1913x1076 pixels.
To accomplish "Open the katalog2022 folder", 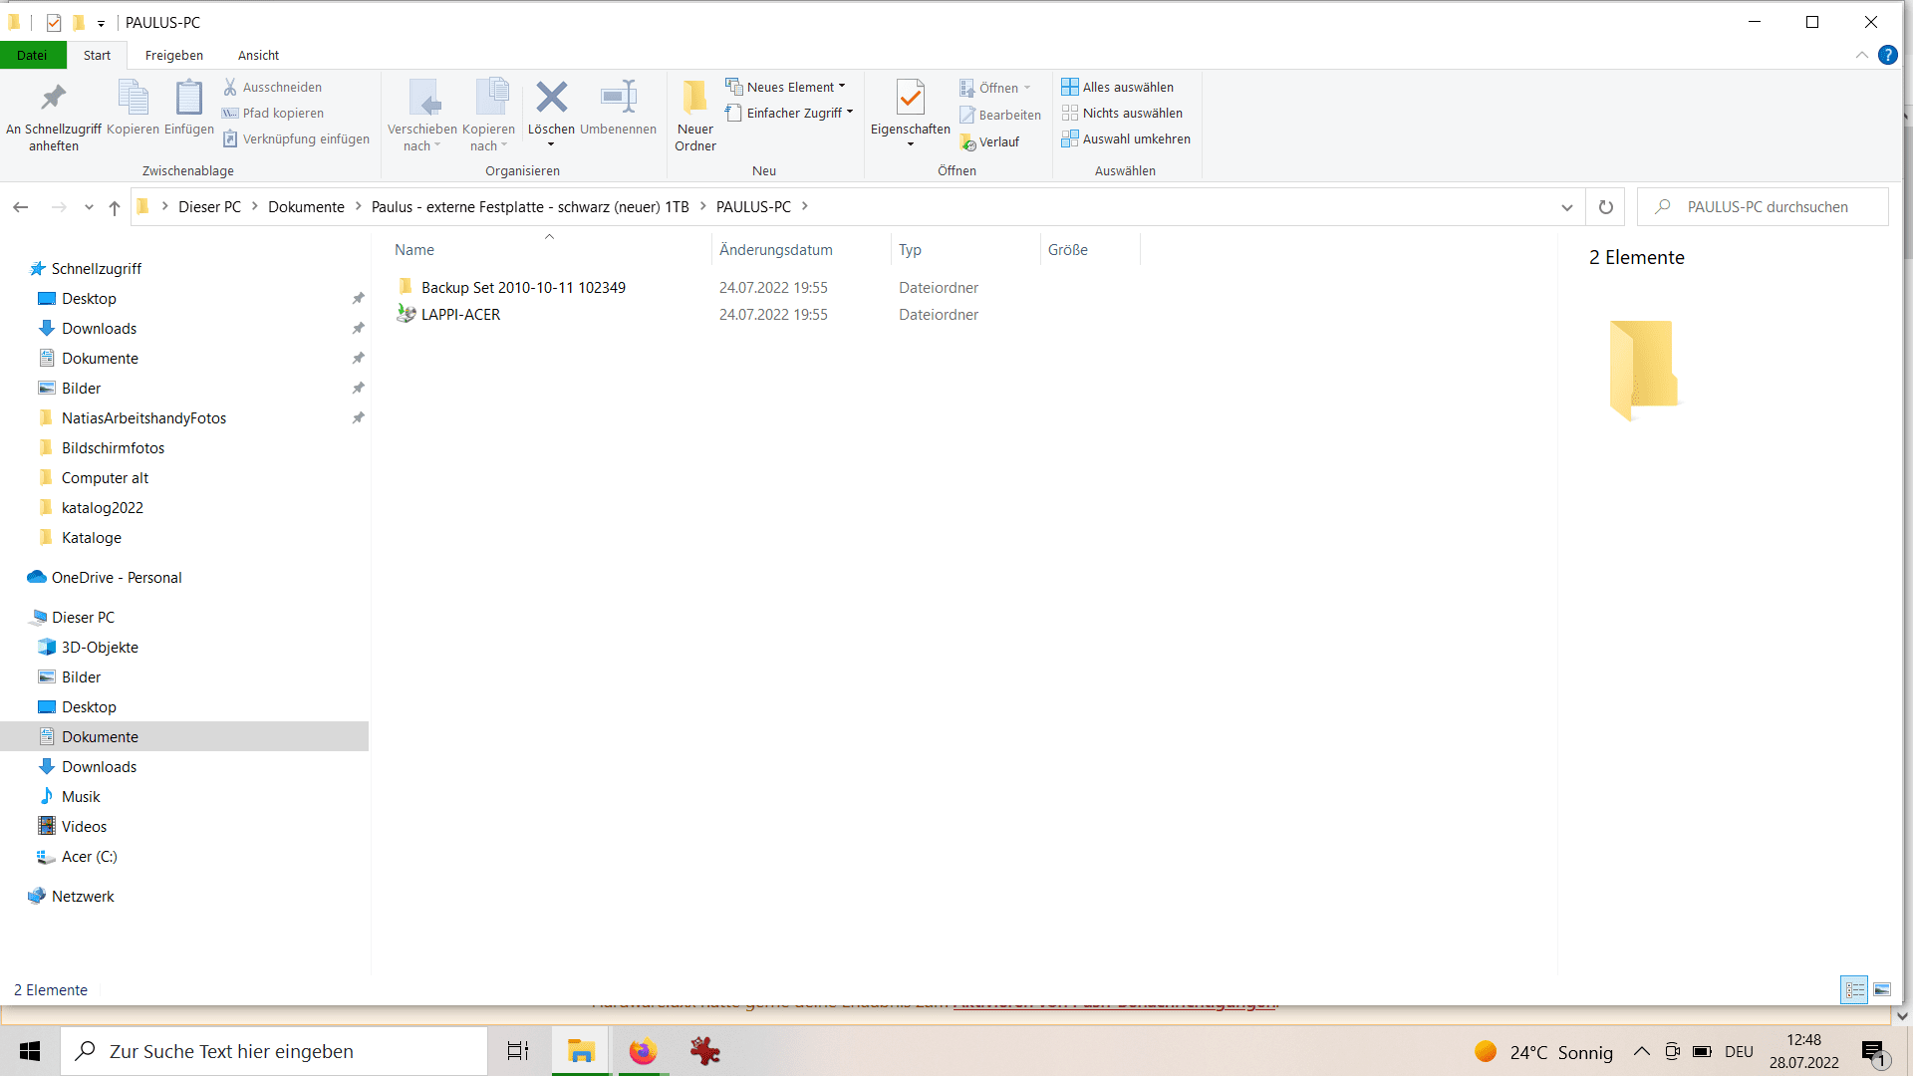I will click(x=102, y=507).
